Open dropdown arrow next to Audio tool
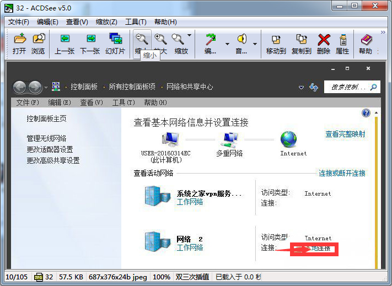Image resolution: width=392 pixels, height=286 pixels. pos(255,44)
